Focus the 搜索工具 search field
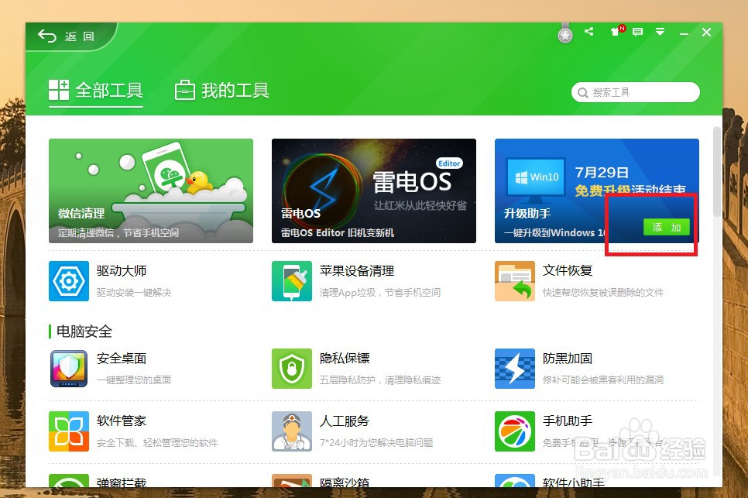This screenshot has width=748, height=498. (636, 92)
